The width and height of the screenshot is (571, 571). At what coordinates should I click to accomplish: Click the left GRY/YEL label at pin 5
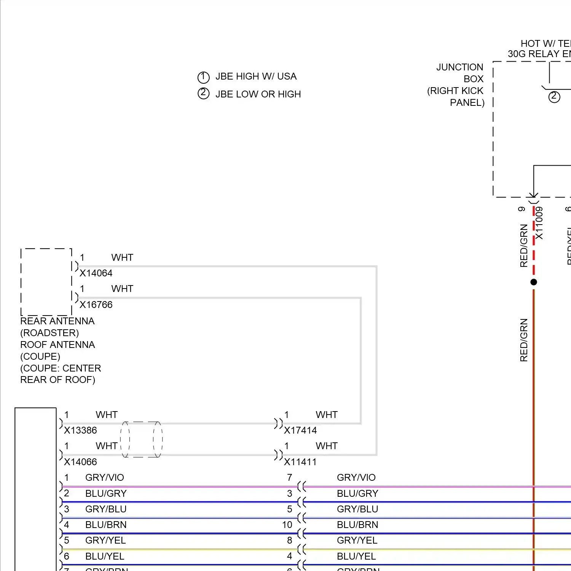(x=105, y=541)
